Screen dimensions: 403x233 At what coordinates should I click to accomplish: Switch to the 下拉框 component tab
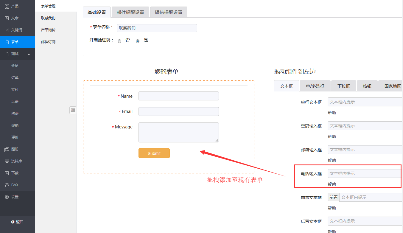(x=343, y=86)
